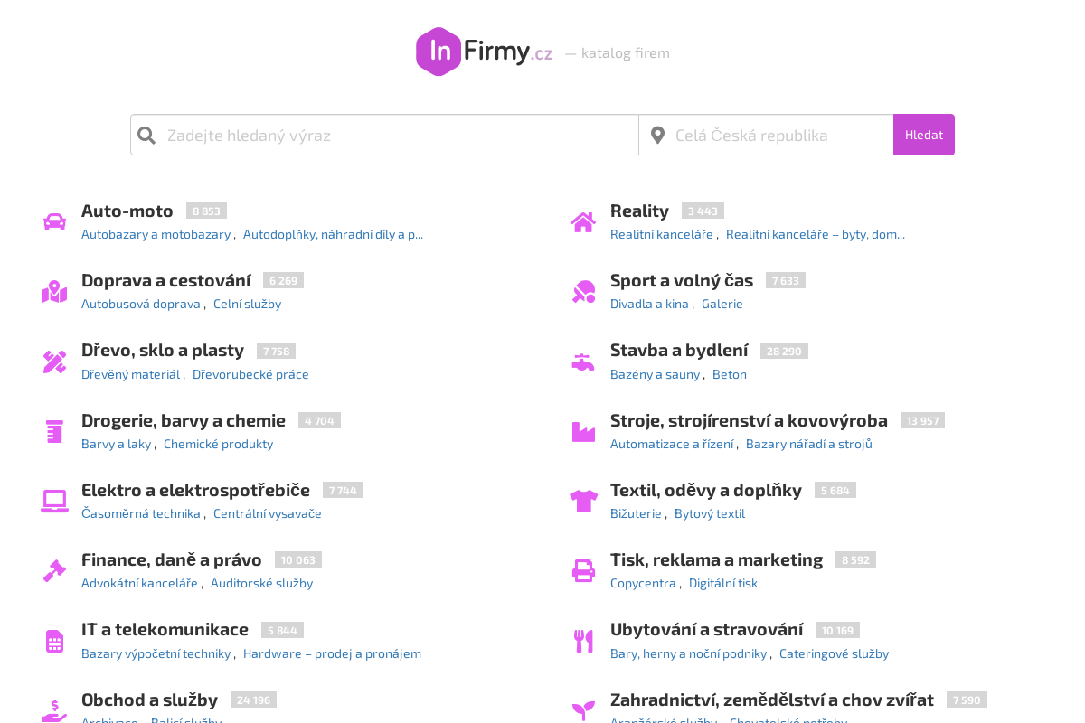Click the location field Celá Česká republika
Image resolution: width=1085 pixels, height=723 pixels.
coord(778,135)
